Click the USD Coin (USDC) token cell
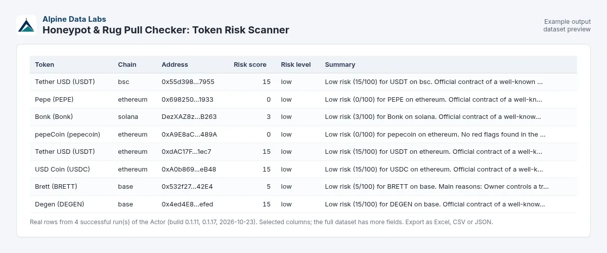The width and height of the screenshot is (607, 253). click(x=62, y=170)
